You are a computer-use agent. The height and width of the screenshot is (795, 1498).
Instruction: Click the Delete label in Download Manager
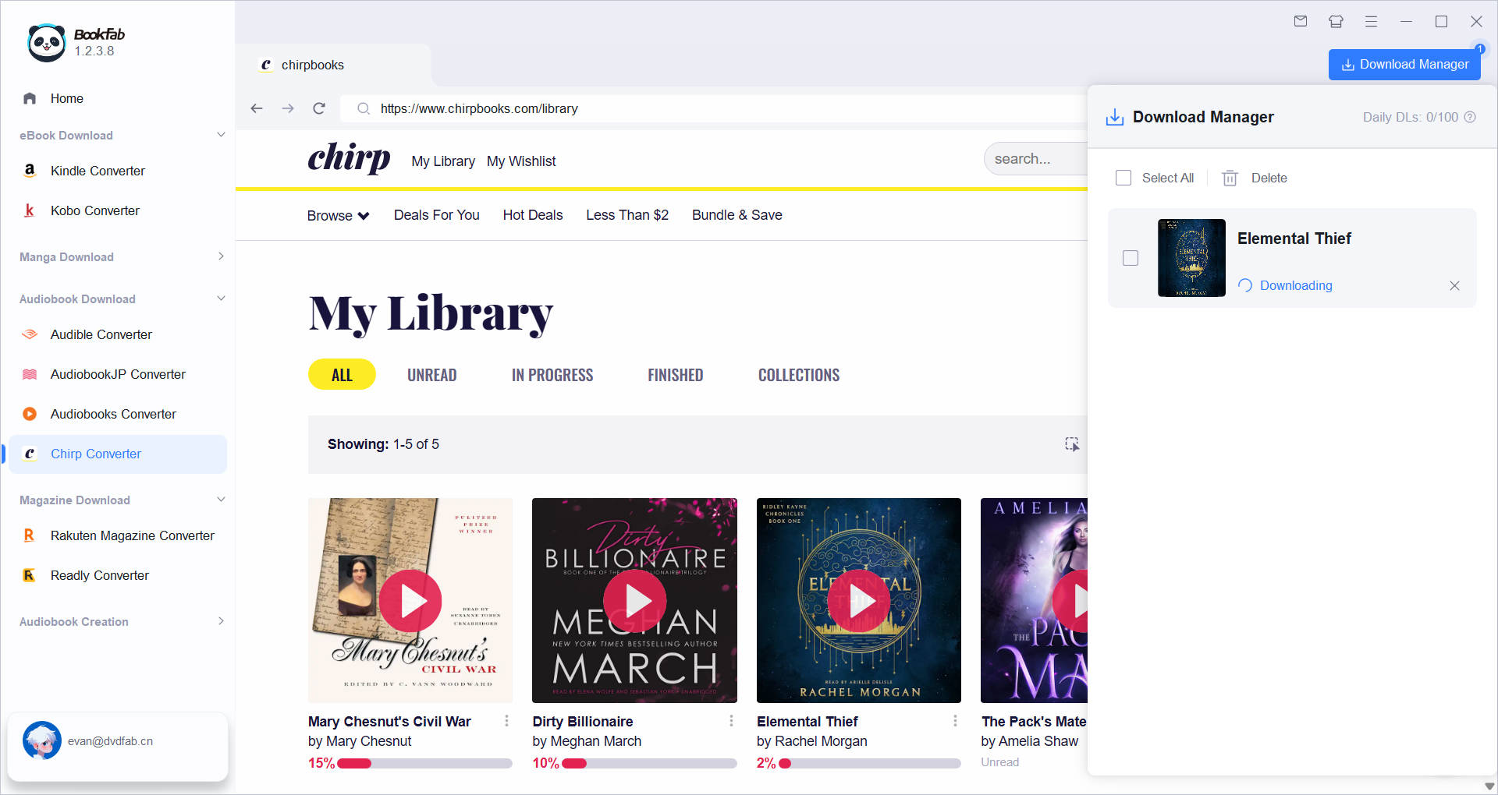tap(1269, 178)
